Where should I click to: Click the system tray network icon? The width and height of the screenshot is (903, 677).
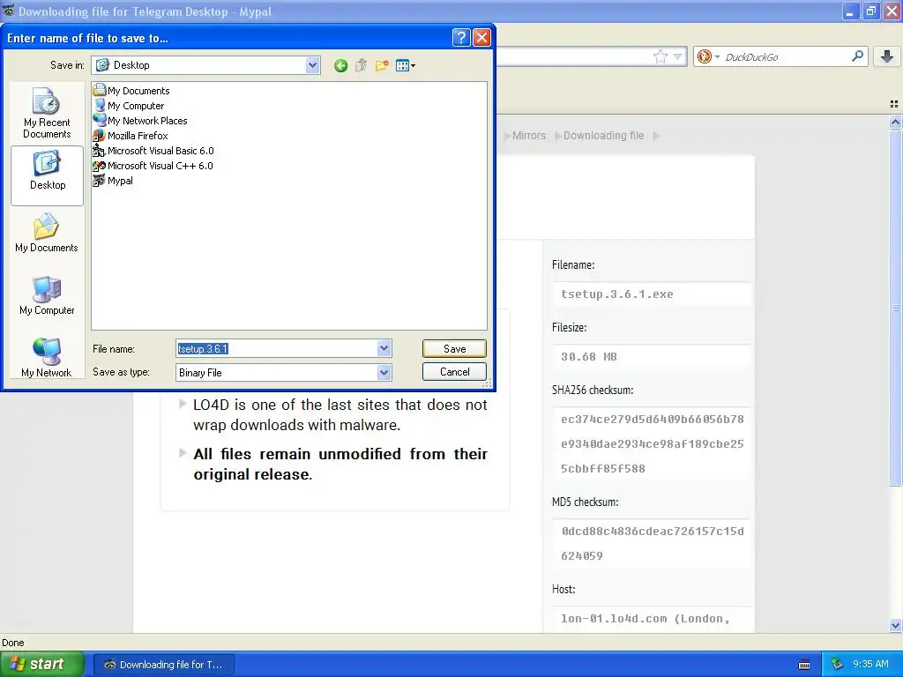click(x=838, y=664)
